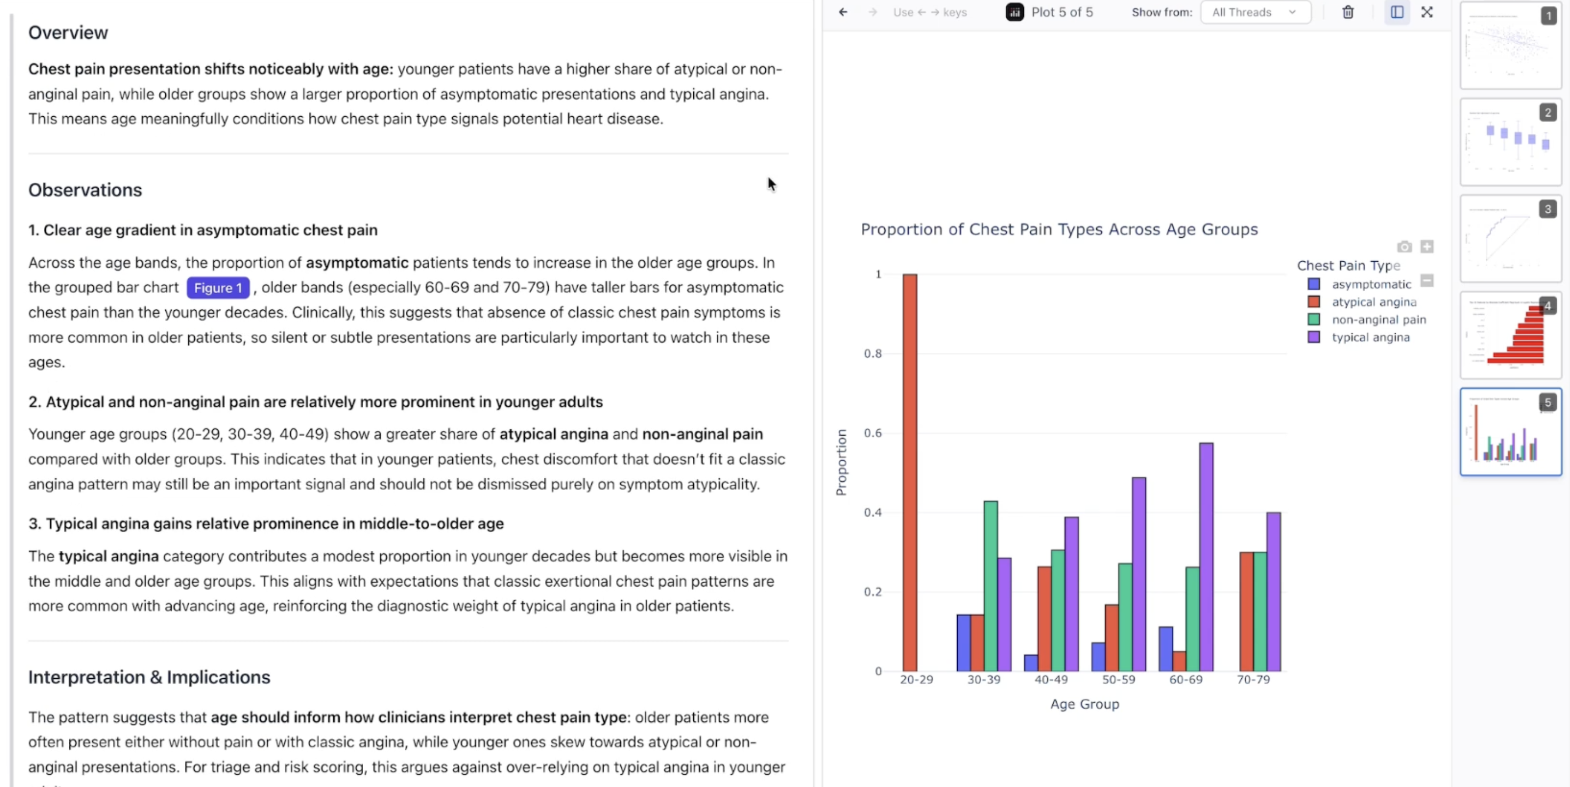Click the Figure 1 reference link
The height and width of the screenshot is (787, 1570).
[x=218, y=287]
